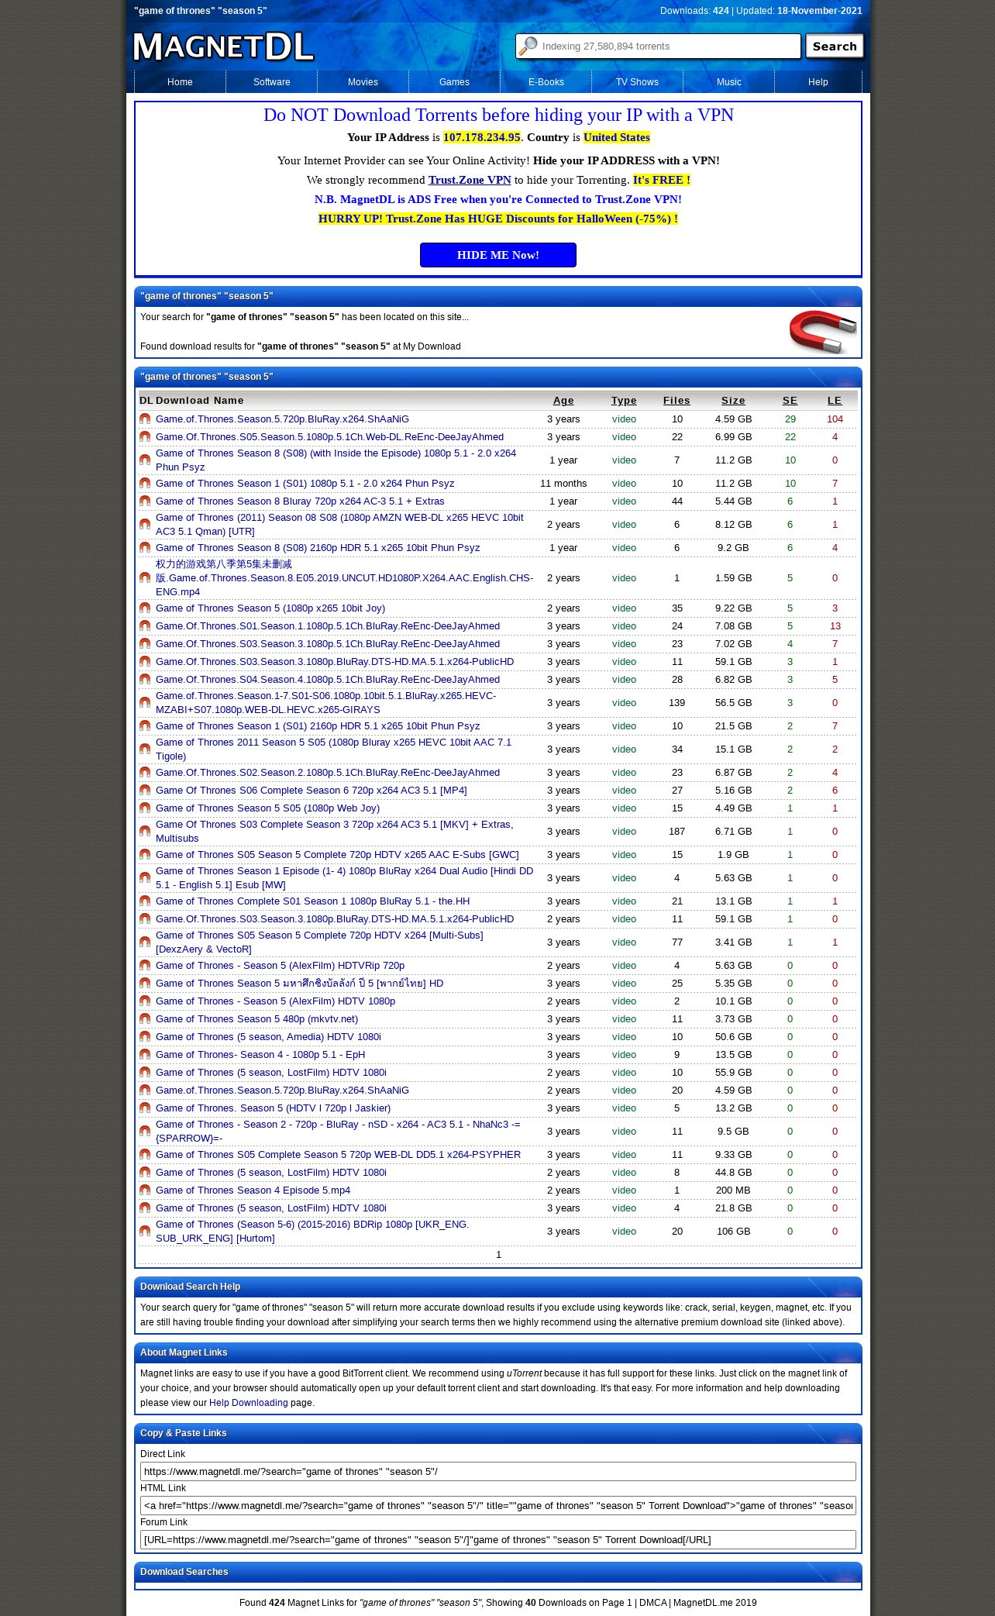The image size is (995, 1616).
Task: Click page number 1 in pagination
Action: (x=498, y=1255)
